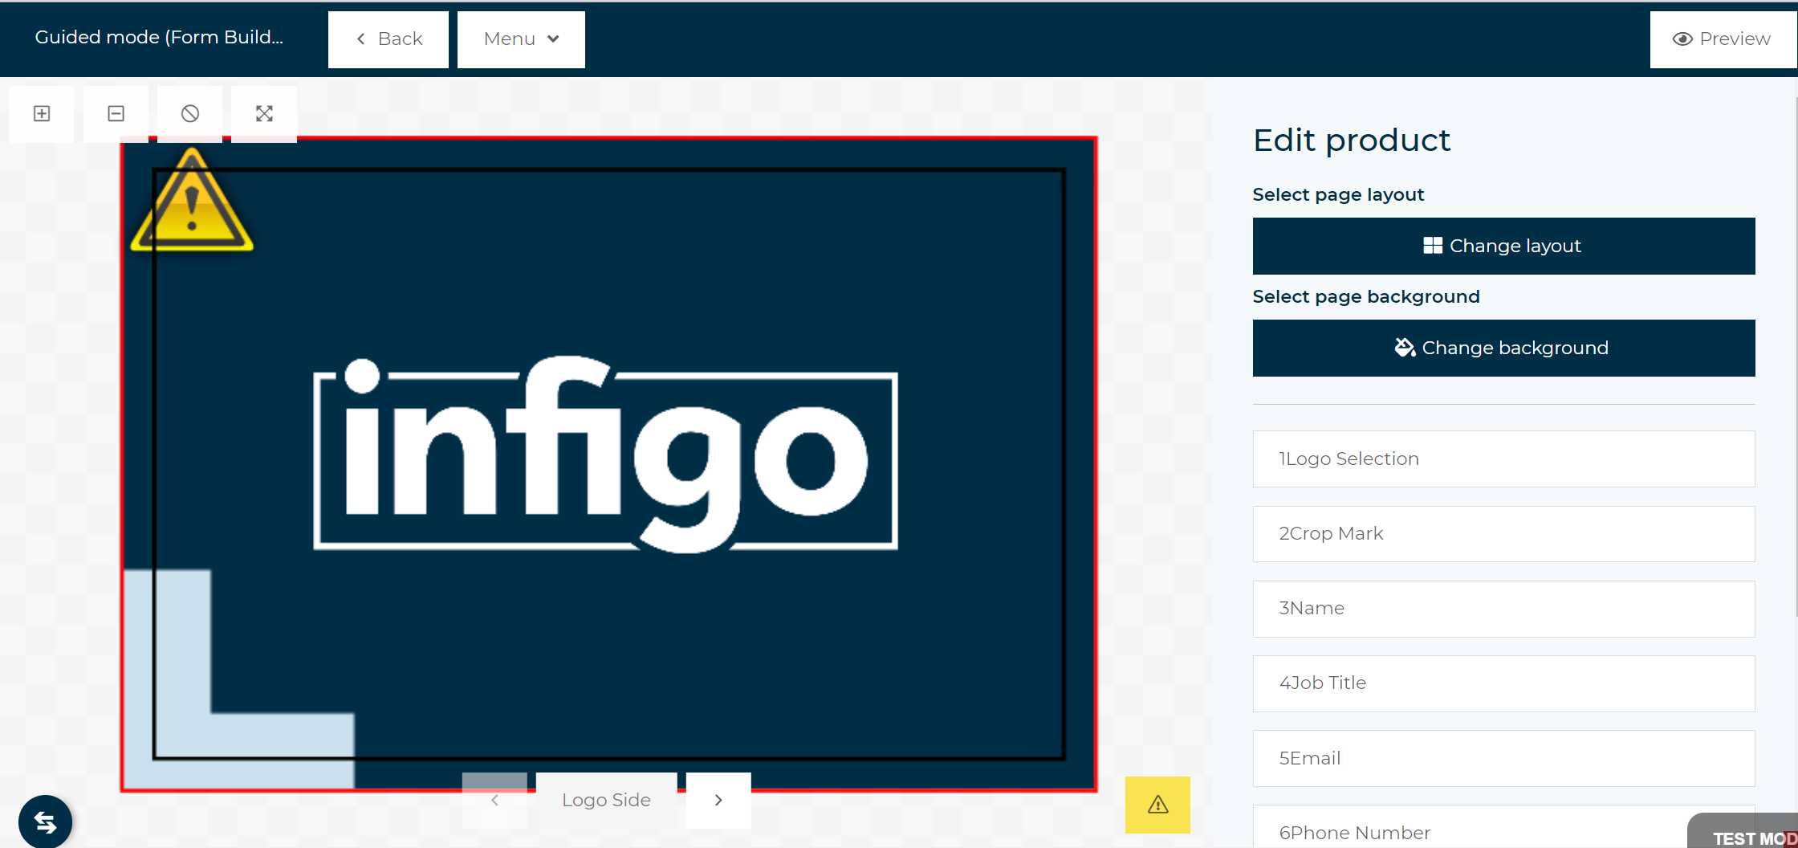This screenshot has width=1798, height=848.
Task: Expand the 3Name section
Action: (1503, 609)
